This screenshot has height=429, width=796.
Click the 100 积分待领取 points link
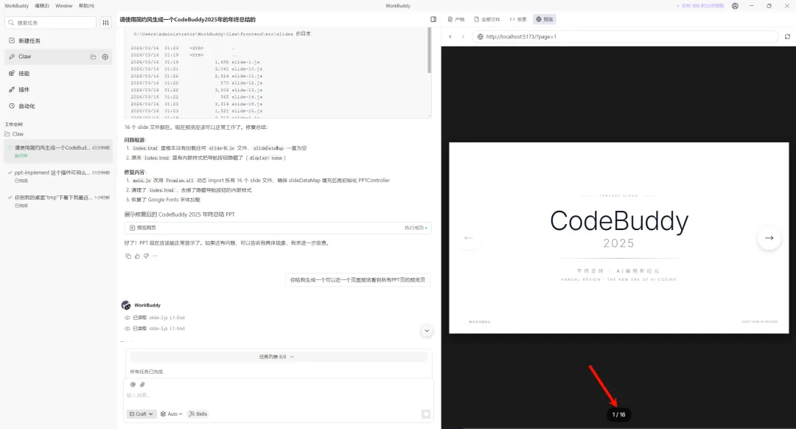click(x=700, y=6)
